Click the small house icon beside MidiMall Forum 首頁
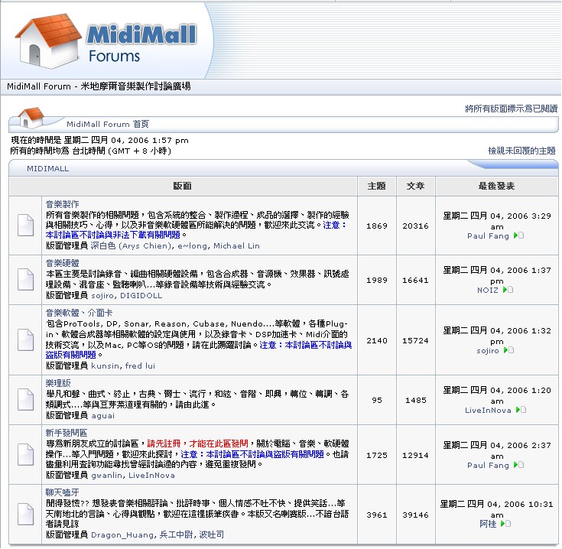 [31, 118]
